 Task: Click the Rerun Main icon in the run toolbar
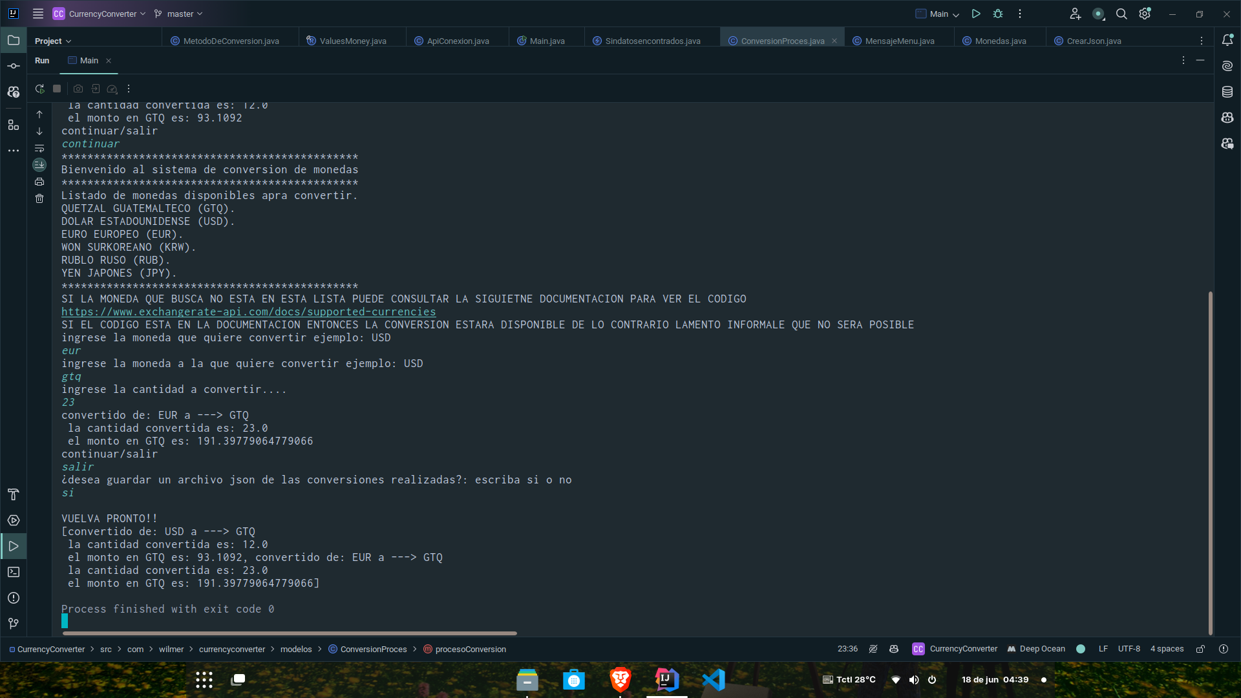(39, 89)
